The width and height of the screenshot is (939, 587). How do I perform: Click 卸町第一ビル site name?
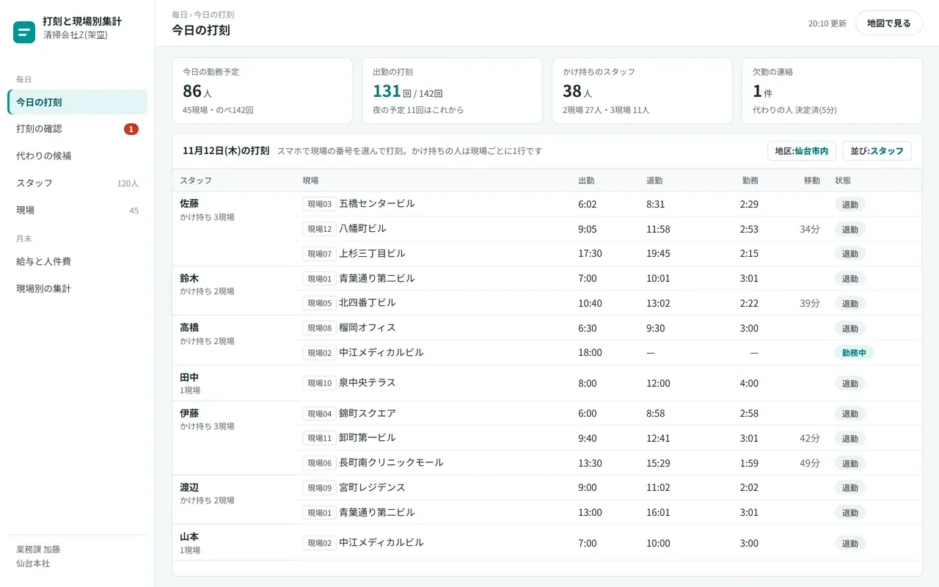click(x=367, y=437)
